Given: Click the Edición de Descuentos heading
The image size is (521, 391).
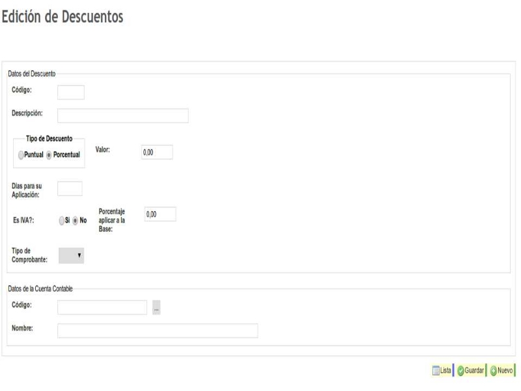Looking at the screenshot, I should [x=63, y=17].
